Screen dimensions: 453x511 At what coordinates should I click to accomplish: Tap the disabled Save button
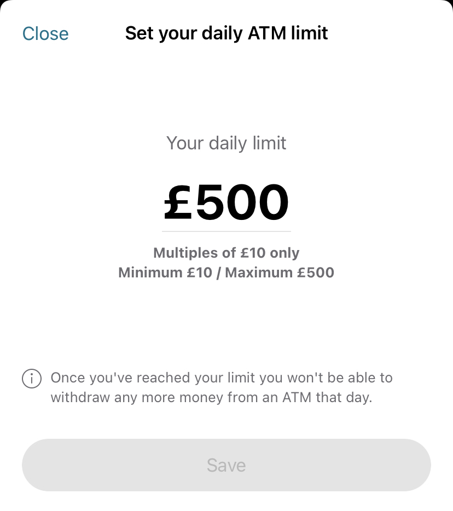[226, 465]
